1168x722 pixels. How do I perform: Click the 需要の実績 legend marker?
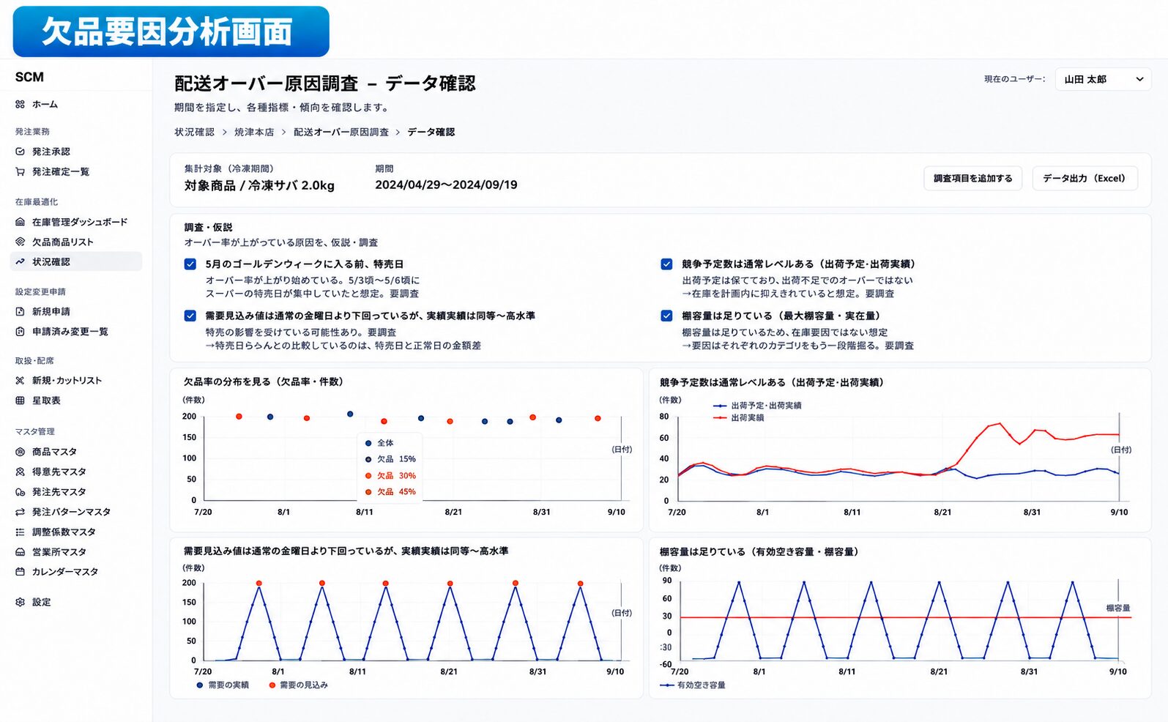(200, 685)
